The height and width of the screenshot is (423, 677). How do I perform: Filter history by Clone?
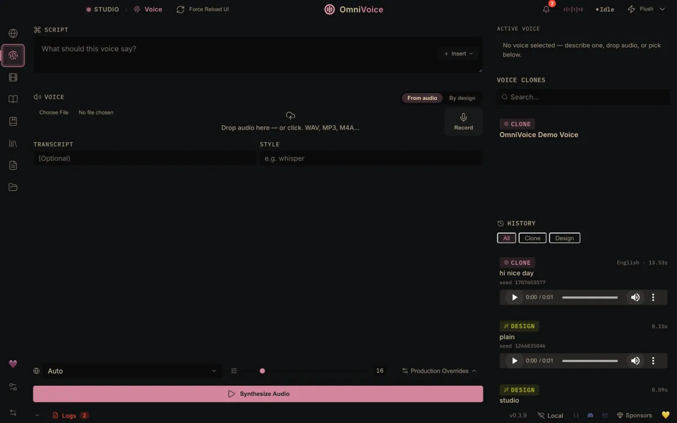point(533,238)
